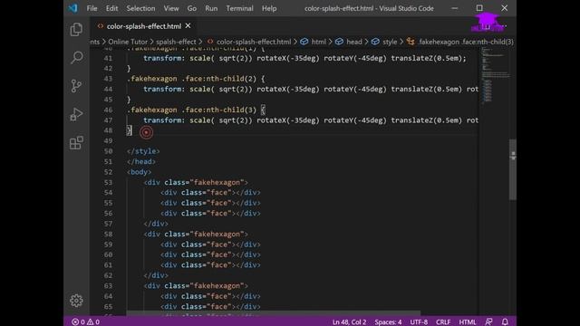Viewport: 580px width, 326px height.
Task: Open the Source Control view icon
Action: (76, 86)
